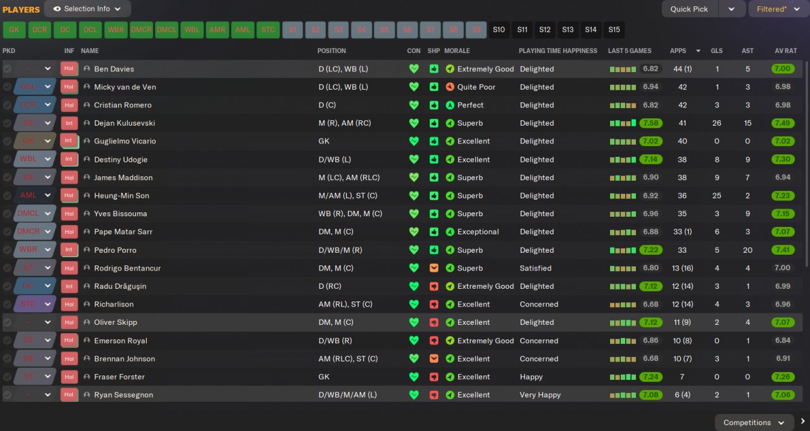The image size is (810, 431).
Task: Sort by the PLAYING TIME HAPPINESS column header
Action: point(558,51)
